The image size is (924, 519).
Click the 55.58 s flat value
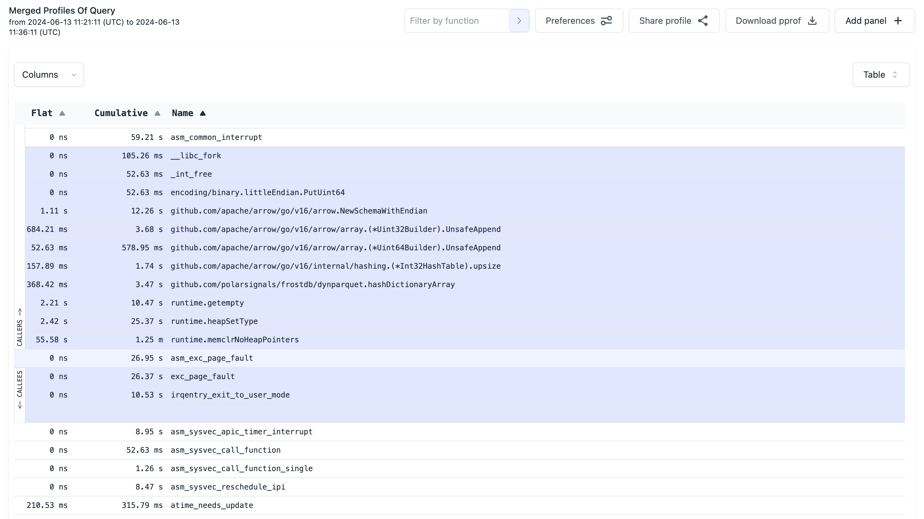tap(51, 340)
